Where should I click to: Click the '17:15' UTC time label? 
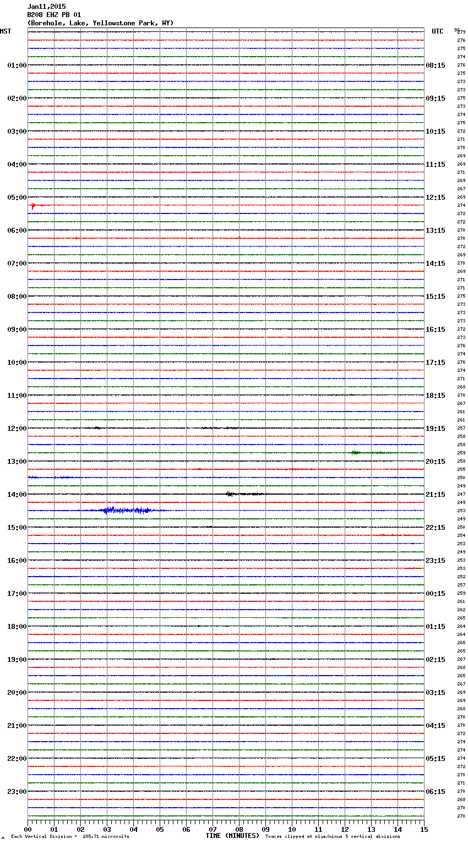click(436, 363)
